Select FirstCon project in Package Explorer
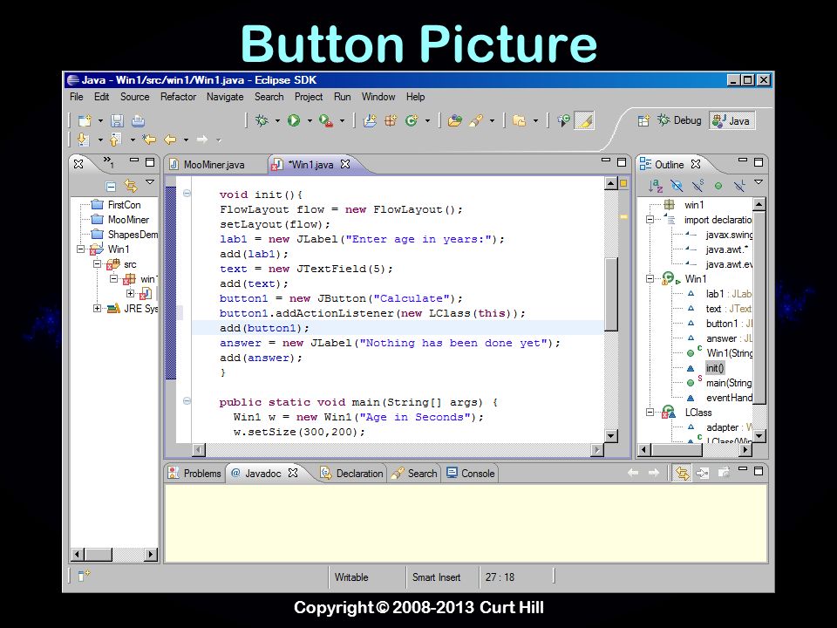 [124, 204]
